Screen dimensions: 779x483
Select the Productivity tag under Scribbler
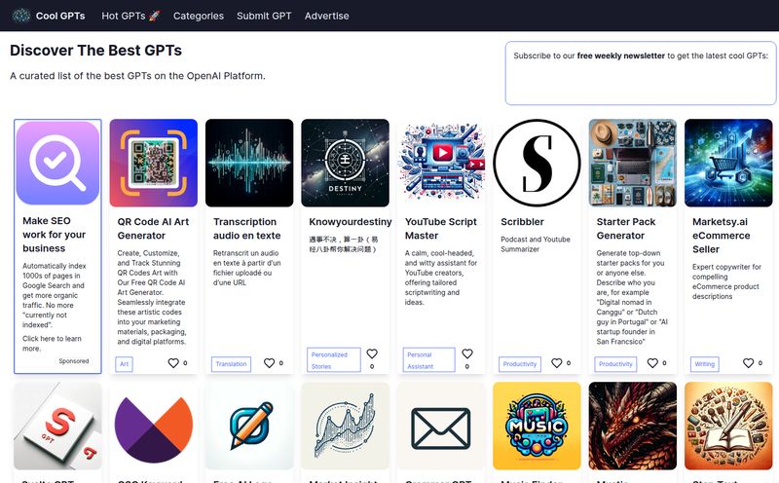tap(520, 364)
